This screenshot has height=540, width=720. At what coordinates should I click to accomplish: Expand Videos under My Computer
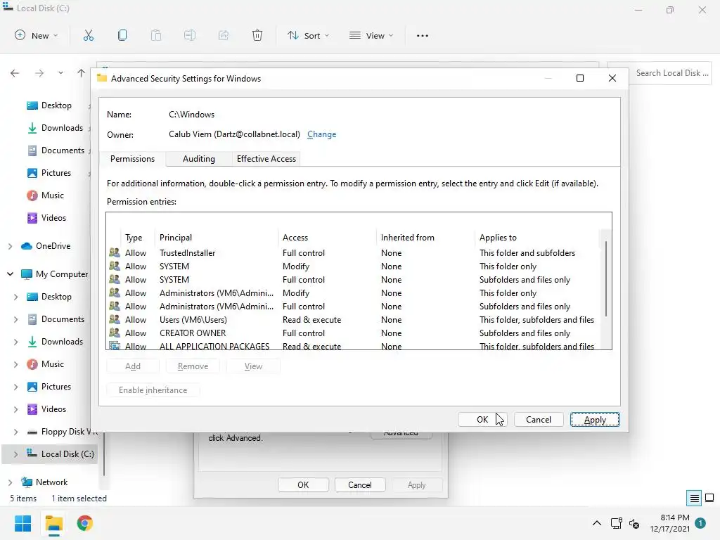(x=16, y=410)
